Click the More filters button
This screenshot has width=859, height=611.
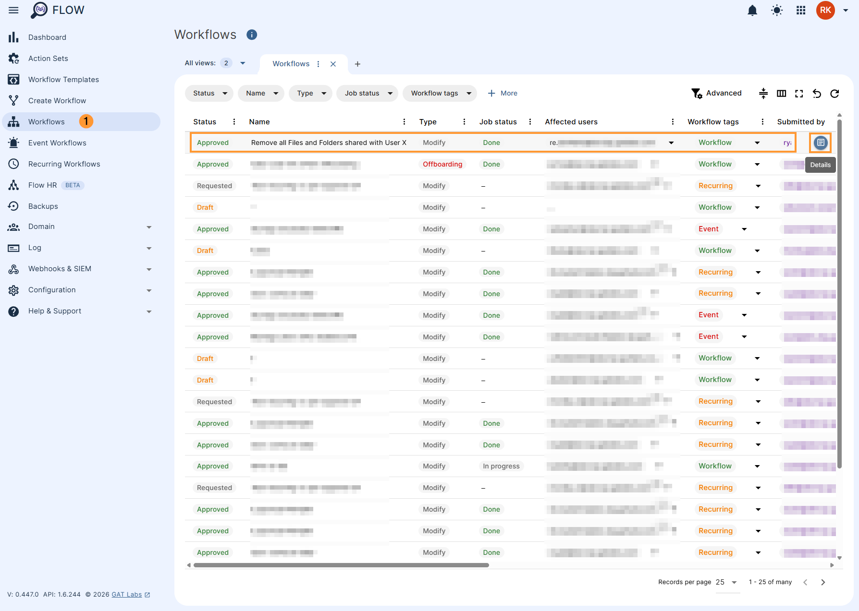click(x=503, y=93)
